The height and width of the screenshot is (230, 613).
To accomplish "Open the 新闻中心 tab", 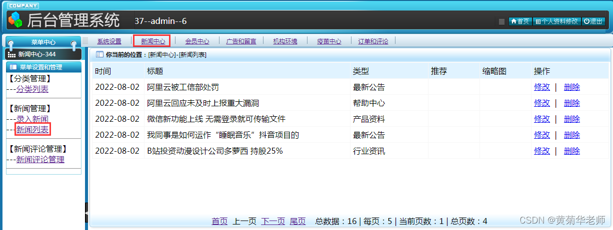I will point(153,41).
